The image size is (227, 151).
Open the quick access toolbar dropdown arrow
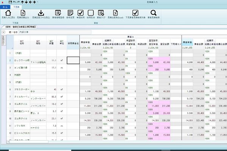tap(37, 2)
